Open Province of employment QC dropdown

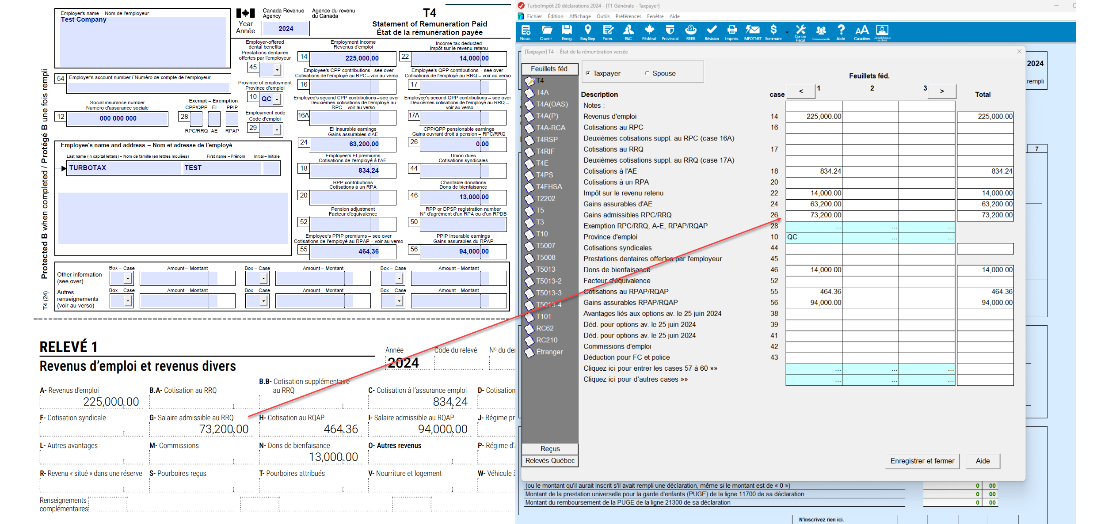277,99
